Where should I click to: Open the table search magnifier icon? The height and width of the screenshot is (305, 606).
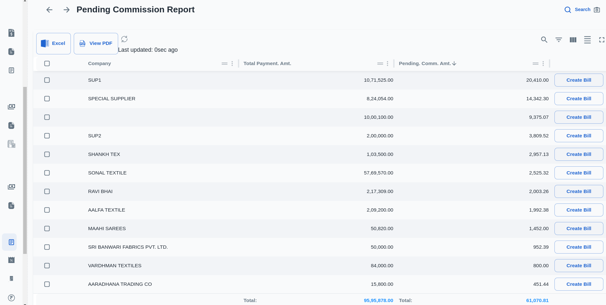point(544,40)
